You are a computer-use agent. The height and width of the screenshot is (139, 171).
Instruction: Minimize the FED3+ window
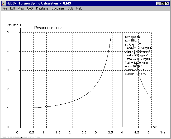(x=158, y=3)
